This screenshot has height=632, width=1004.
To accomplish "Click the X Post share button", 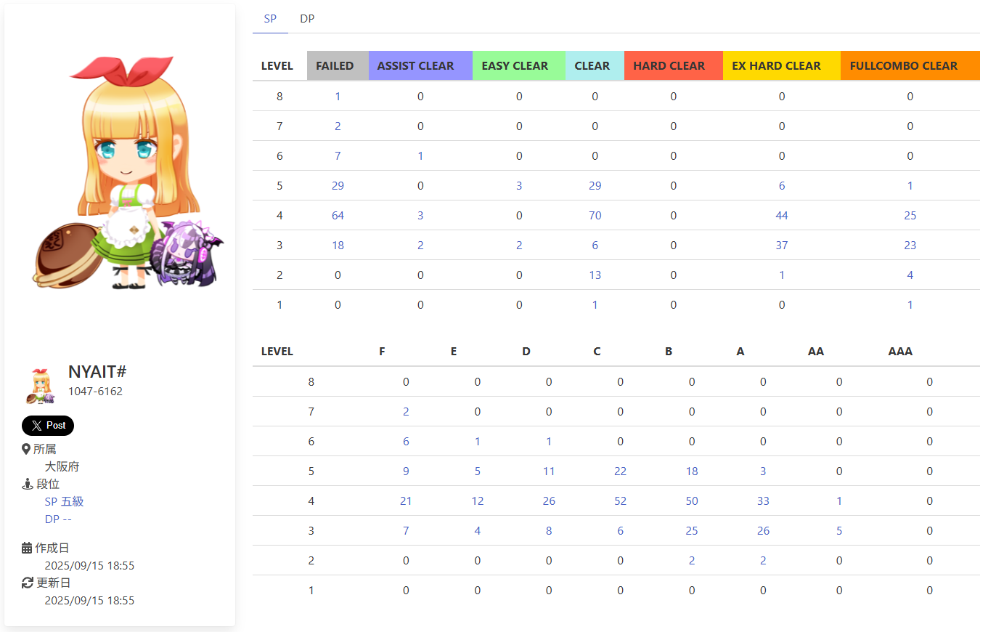I will [x=48, y=426].
